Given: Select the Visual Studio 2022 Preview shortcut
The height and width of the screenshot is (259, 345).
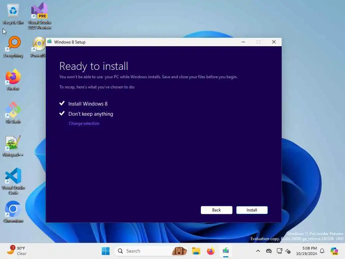Looking at the screenshot, I should click(x=39, y=16).
